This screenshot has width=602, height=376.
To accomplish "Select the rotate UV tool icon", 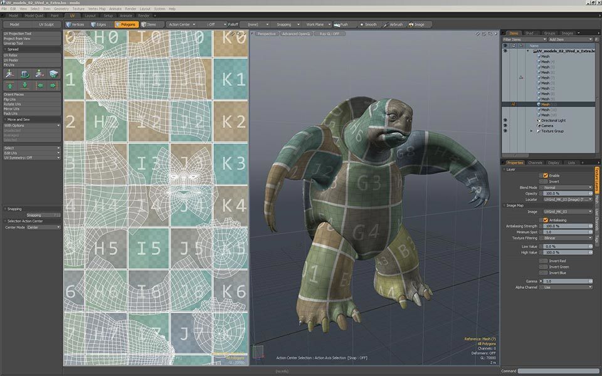I will (x=24, y=74).
